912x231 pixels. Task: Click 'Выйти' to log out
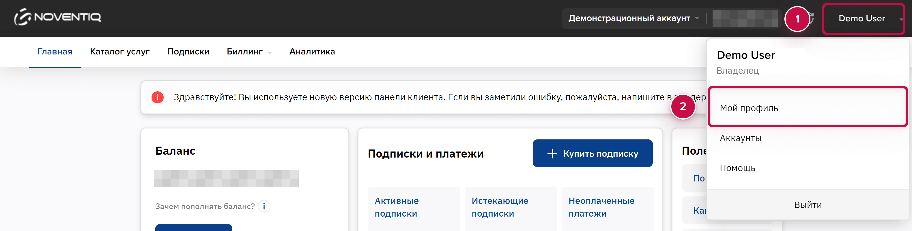808,205
